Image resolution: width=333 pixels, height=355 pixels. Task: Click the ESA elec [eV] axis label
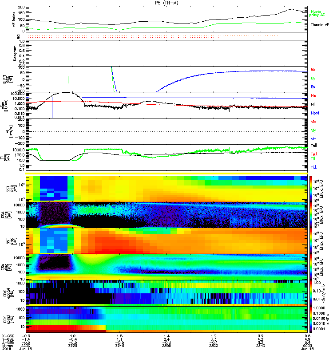[6, 267]
